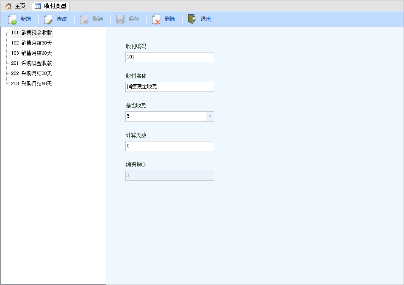Select tree item 203 采购月结60天
This screenshot has width=404, height=285.
[x=31, y=83]
